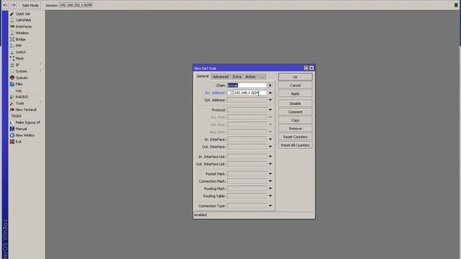Open the Manual entry
This screenshot has height=259, width=461.
(21, 129)
